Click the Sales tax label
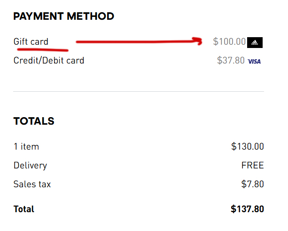 [x=32, y=184]
